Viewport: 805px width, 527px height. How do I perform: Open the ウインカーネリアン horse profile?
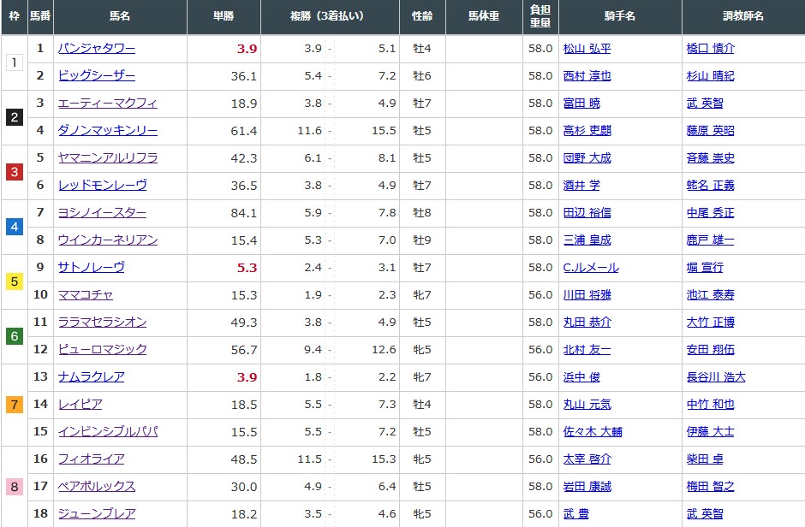[108, 240]
